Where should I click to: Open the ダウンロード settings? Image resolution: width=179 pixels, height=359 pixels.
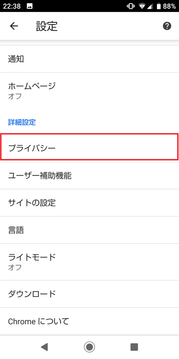coord(89,294)
